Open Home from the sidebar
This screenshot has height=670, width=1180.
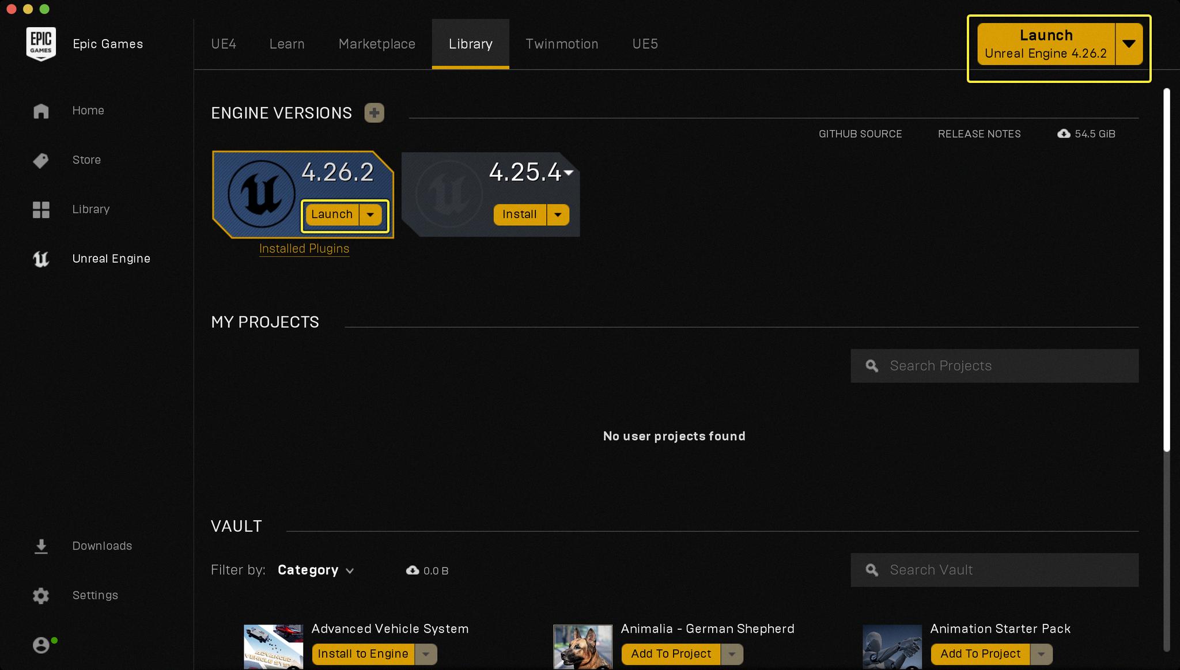click(41, 111)
